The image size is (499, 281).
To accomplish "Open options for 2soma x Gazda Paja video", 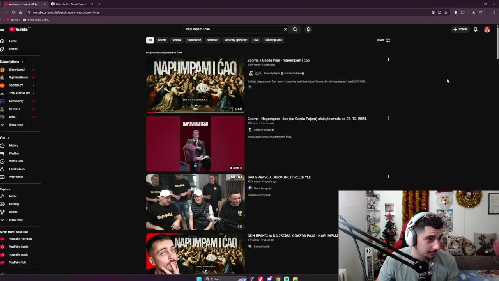I will point(388,60).
